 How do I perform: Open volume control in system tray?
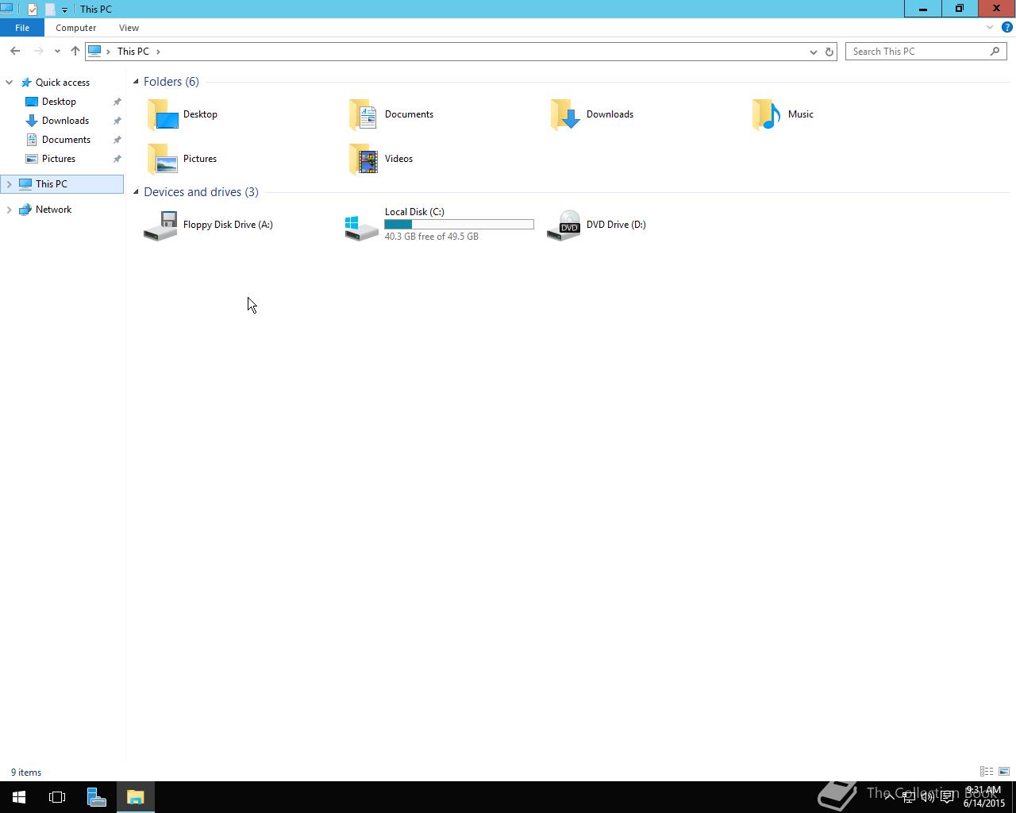tap(927, 797)
